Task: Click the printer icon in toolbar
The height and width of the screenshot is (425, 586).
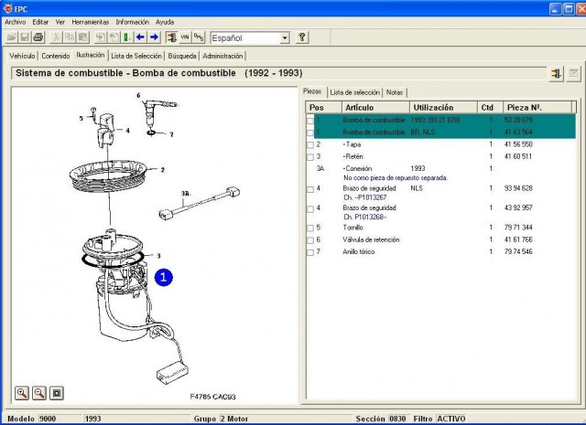Action: pos(38,37)
